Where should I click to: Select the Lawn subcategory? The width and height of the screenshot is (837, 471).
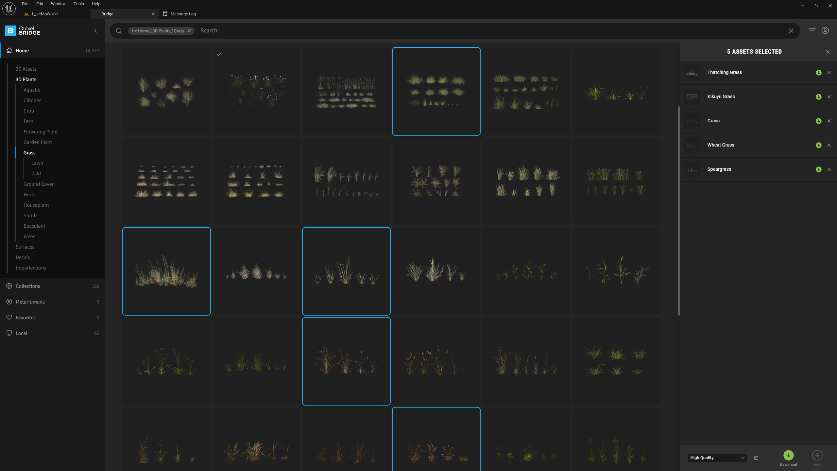coord(37,163)
